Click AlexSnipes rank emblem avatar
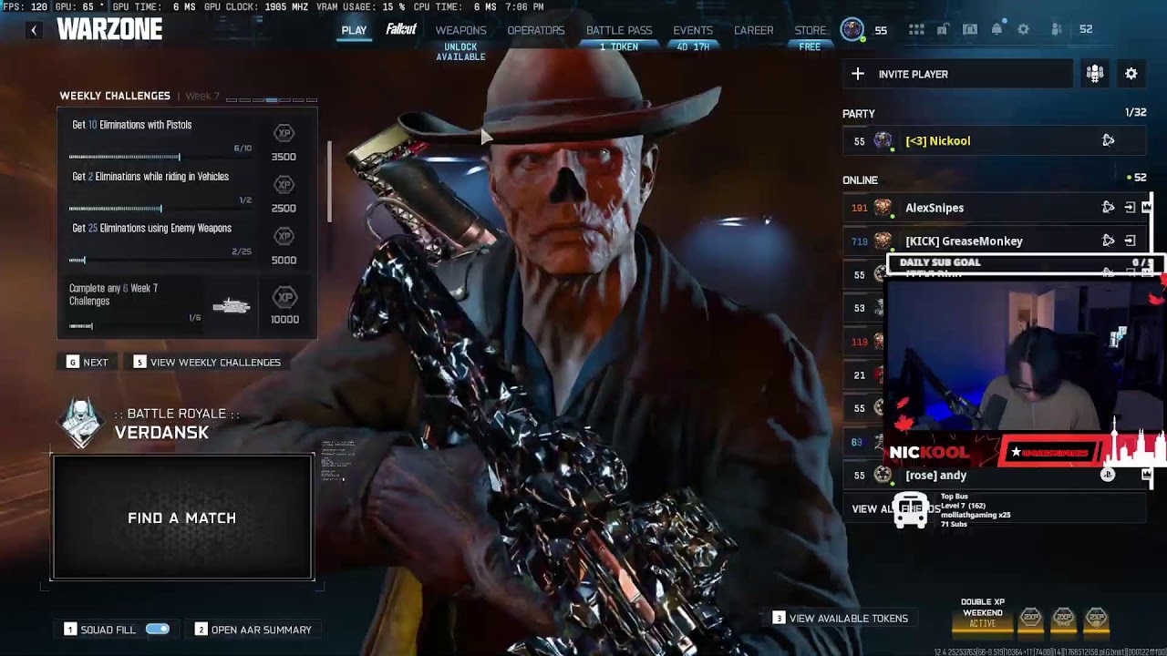Screen dimensions: 1167x656 [x=883, y=208]
